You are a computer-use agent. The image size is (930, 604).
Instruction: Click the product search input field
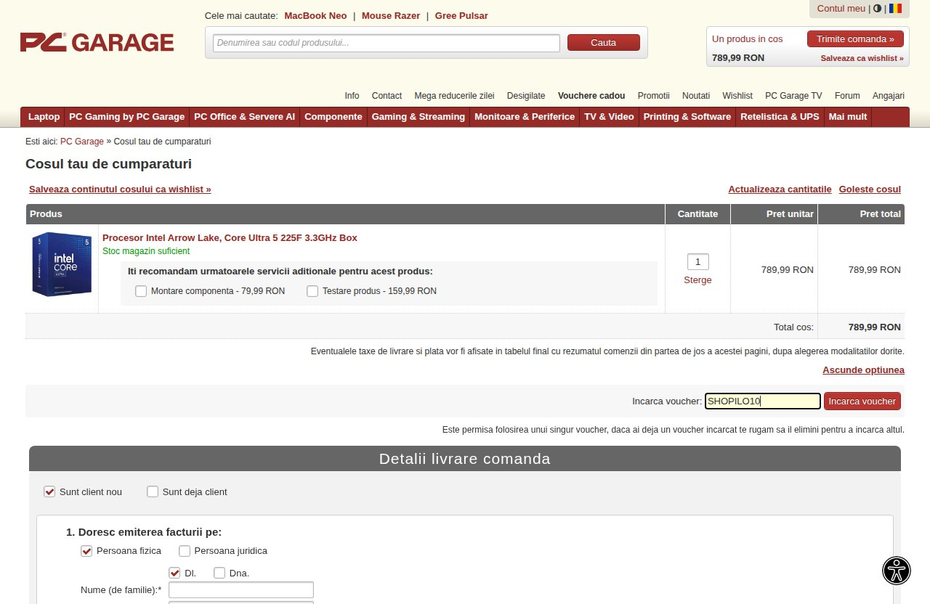(x=387, y=43)
